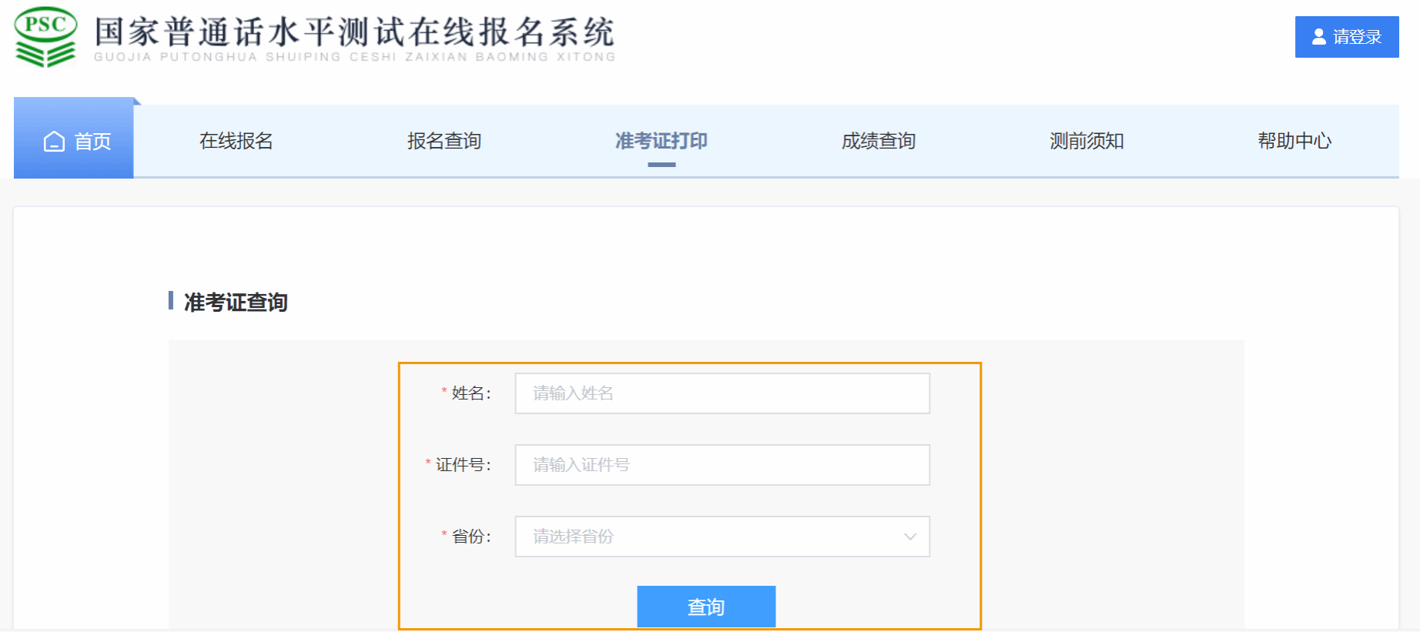Click the 首页 text in the home tab
The image size is (1420, 632).
click(92, 142)
